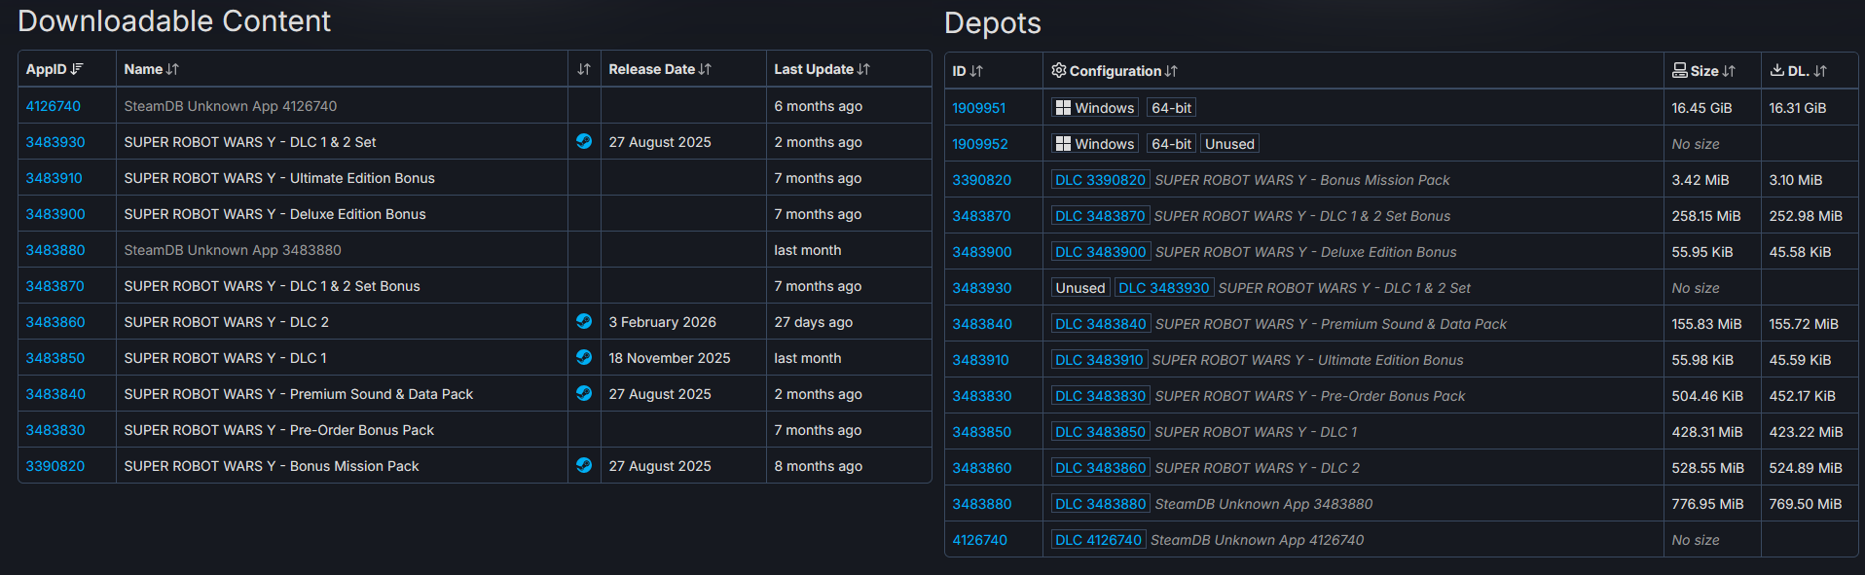This screenshot has width=1865, height=575.
Task: Click the DLC 3483870 tag in Depots
Action: (x=1100, y=216)
